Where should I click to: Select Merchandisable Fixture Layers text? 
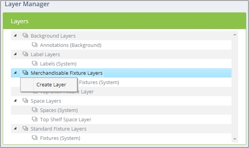click(66, 73)
